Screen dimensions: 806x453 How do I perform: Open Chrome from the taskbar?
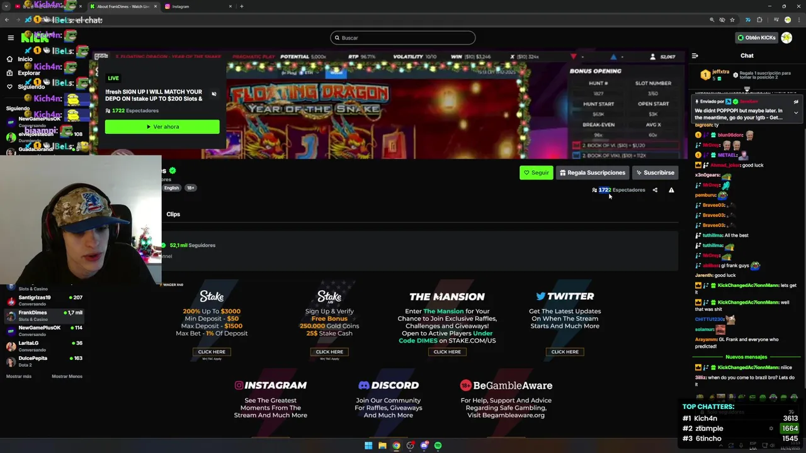396,445
